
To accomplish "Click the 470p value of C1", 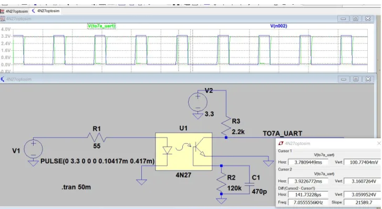I will pyautogui.click(x=259, y=192).
